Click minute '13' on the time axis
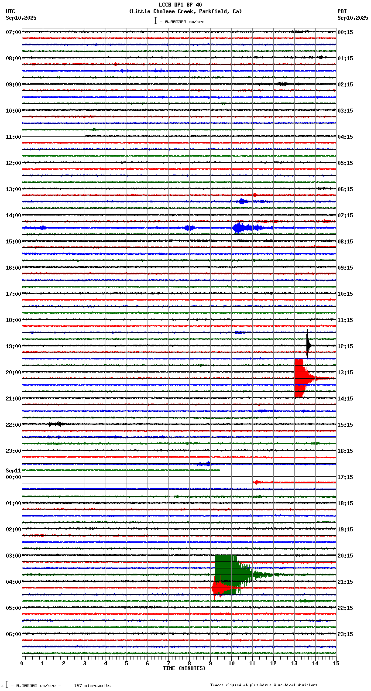The width and height of the screenshot is (371, 691). click(x=294, y=664)
